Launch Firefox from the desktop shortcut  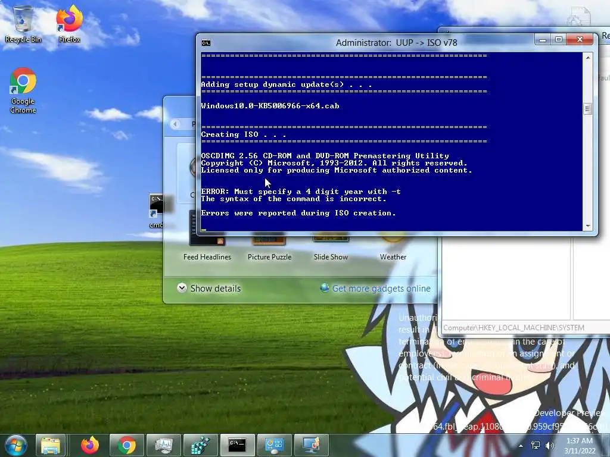[x=69, y=24]
